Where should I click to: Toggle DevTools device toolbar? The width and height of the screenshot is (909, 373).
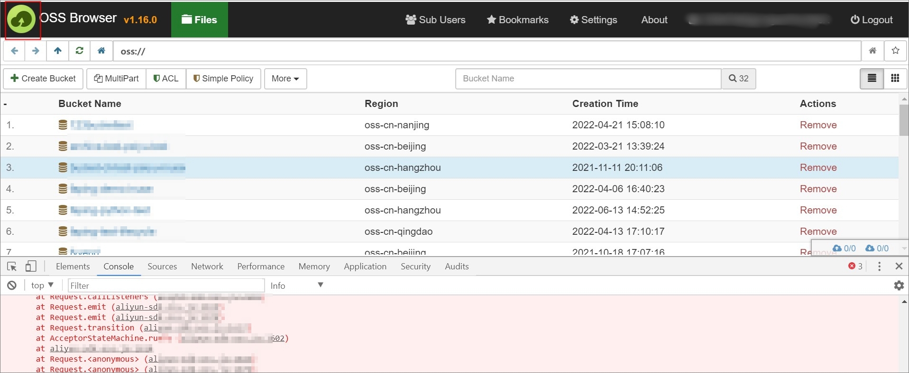[31, 266]
